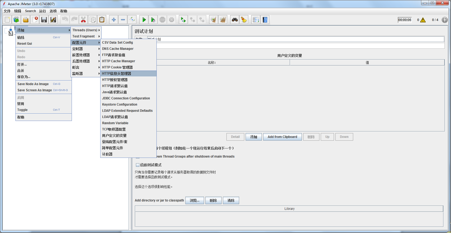Viewport: 451px width, 233px height.
Task: Click the Undo arrow toolbar icon
Action: coord(65,20)
